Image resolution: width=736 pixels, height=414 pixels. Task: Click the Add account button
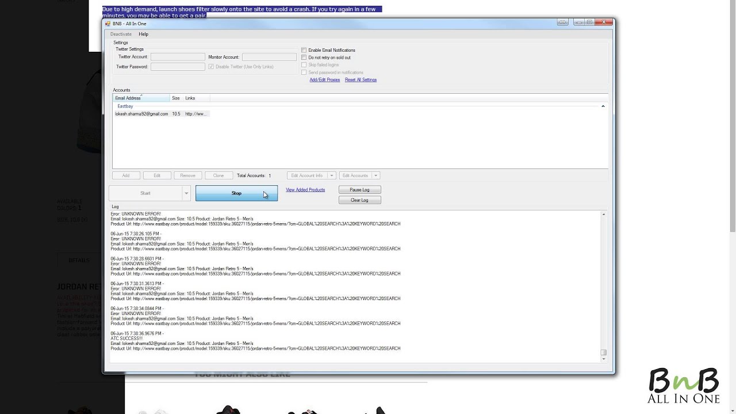pyautogui.click(x=125, y=175)
